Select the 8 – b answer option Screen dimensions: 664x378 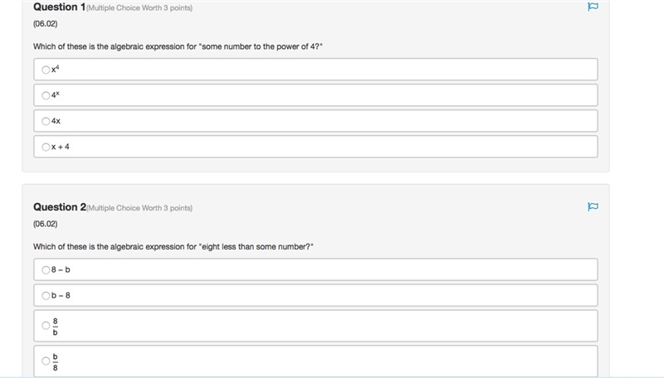pyautogui.click(x=46, y=269)
